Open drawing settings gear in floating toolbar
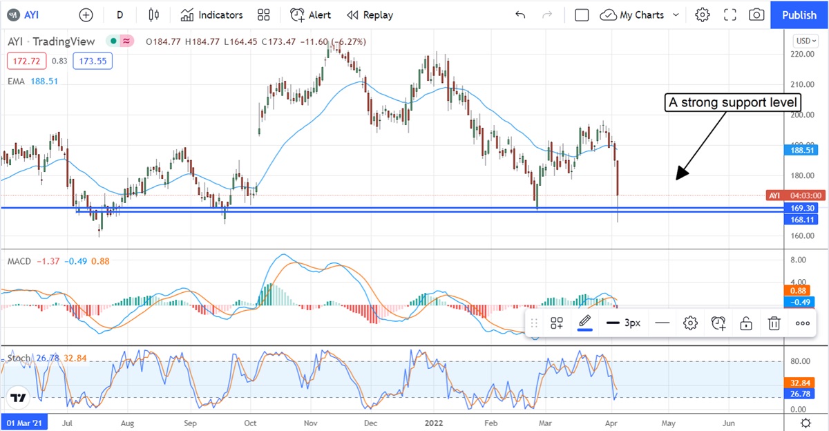 pyautogui.click(x=690, y=323)
